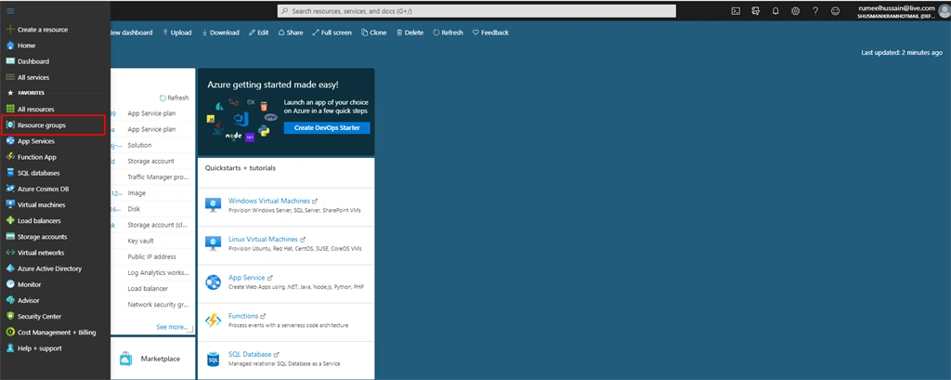The image size is (951, 380).
Task: Select the Public IP address row
Action: pos(153,256)
